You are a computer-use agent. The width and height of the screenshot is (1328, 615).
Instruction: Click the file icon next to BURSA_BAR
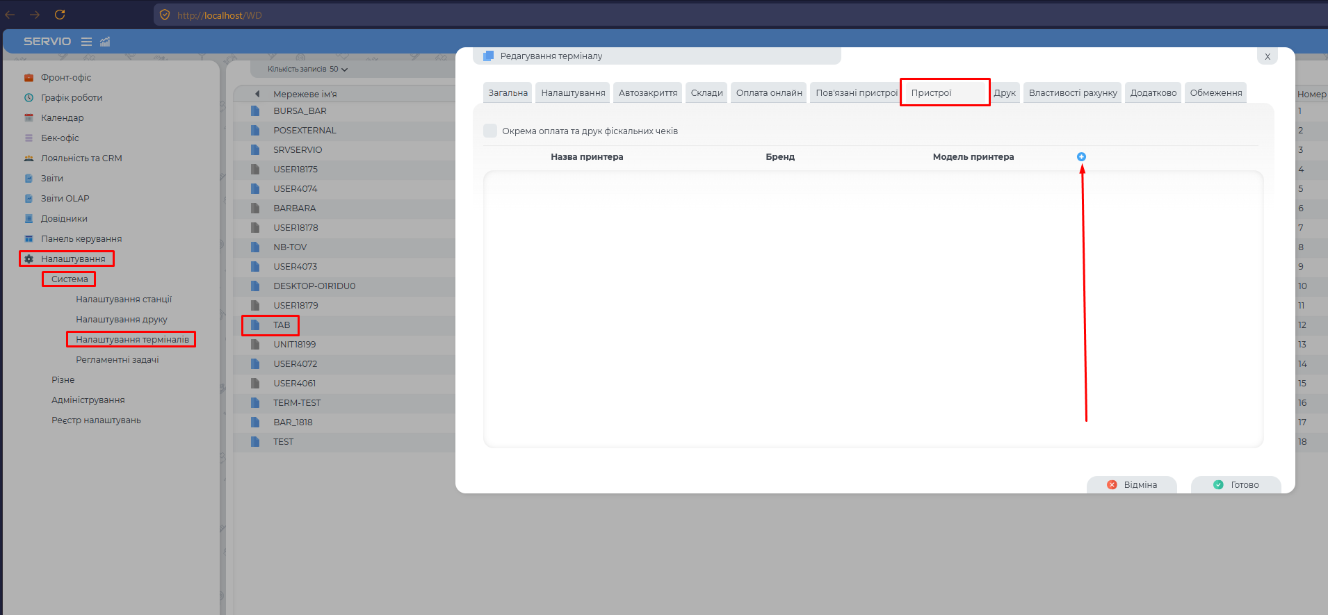[255, 111]
